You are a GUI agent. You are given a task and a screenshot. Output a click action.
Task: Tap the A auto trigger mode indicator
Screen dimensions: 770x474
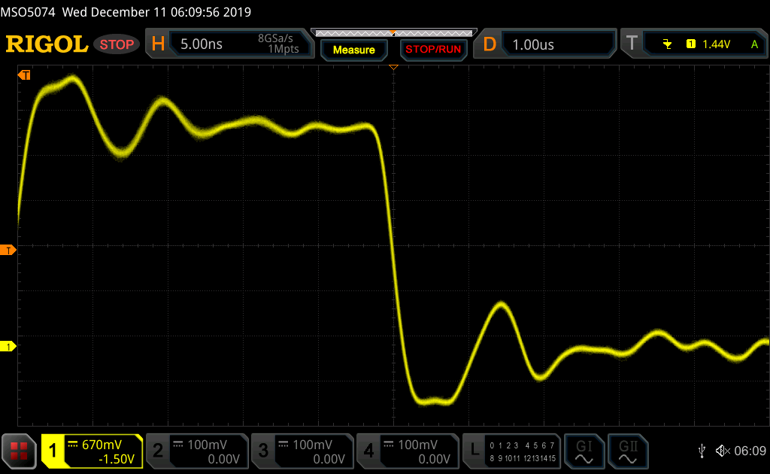[755, 44]
